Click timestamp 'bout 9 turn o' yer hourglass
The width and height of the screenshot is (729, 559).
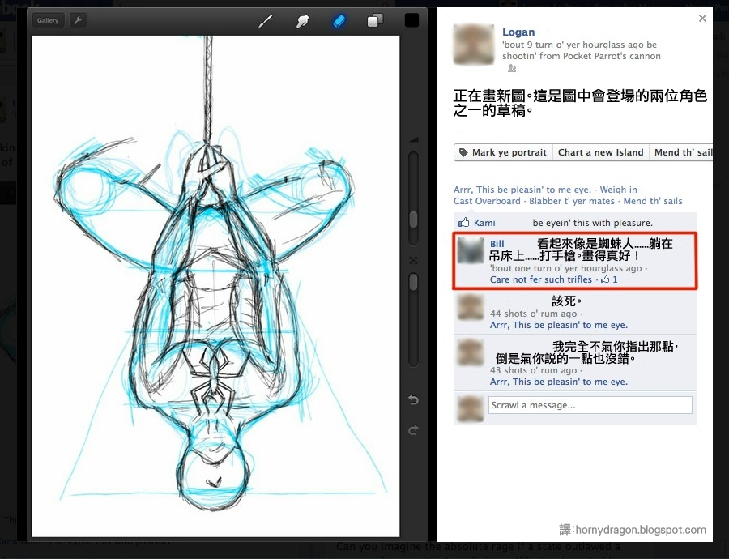click(579, 45)
